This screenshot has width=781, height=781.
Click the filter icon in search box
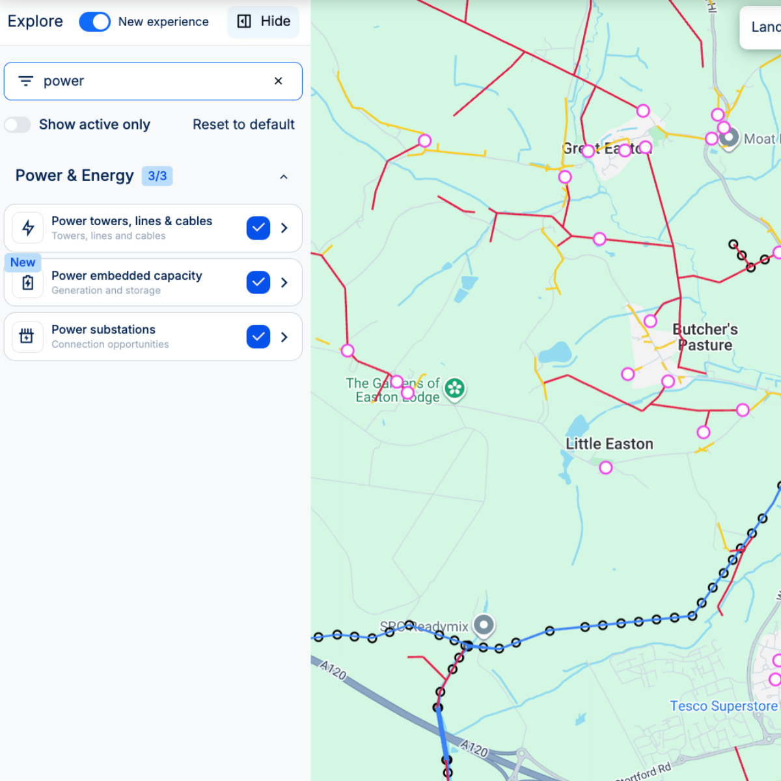tap(26, 81)
